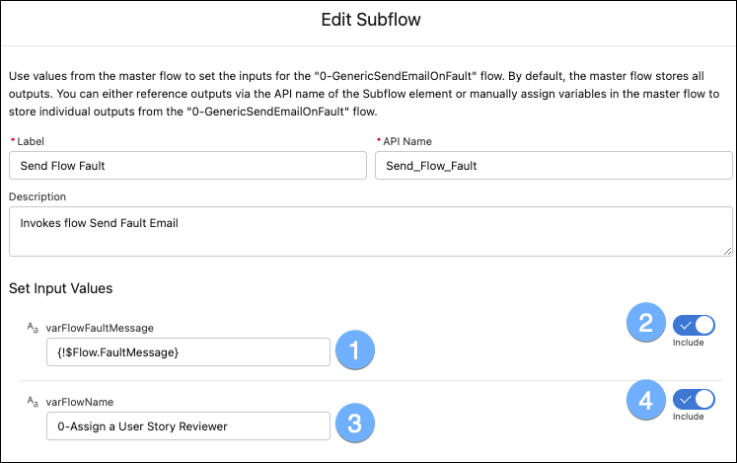Disable the Include toggle for varFlowFaultMessage
The height and width of the screenshot is (463, 737).
tap(694, 325)
